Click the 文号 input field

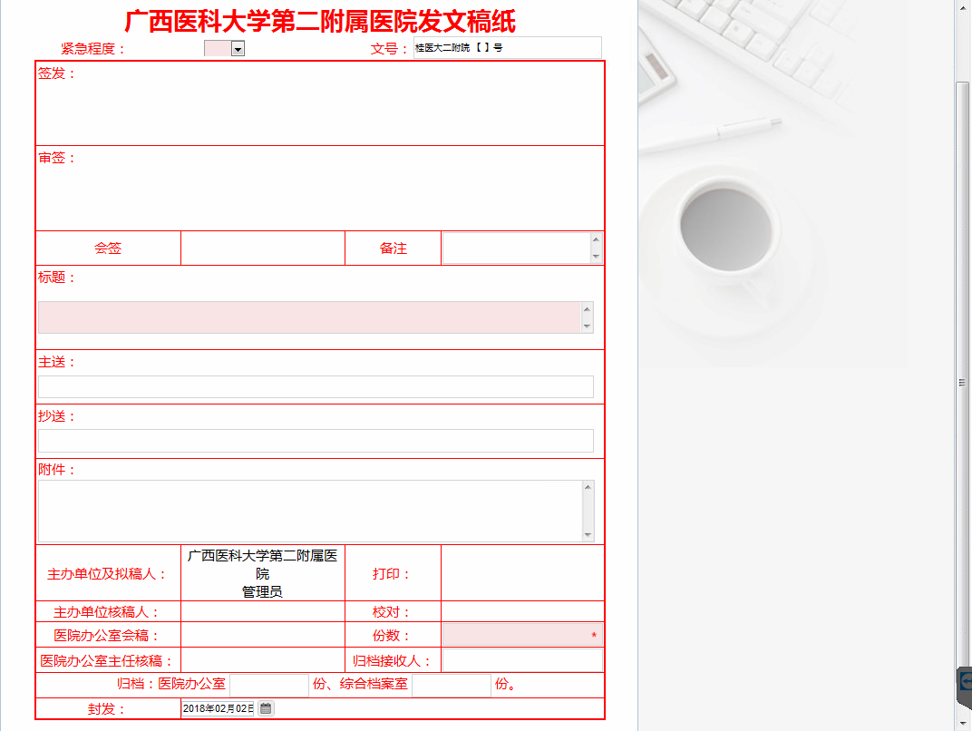(507, 48)
